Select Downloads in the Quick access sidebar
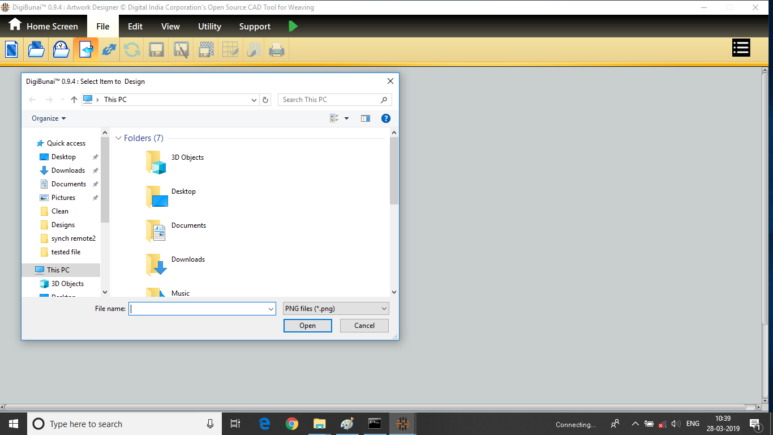Image resolution: width=773 pixels, height=435 pixels. coord(68,170)
